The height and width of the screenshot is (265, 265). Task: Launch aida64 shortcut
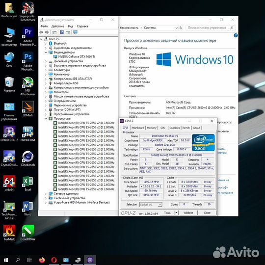9,183
